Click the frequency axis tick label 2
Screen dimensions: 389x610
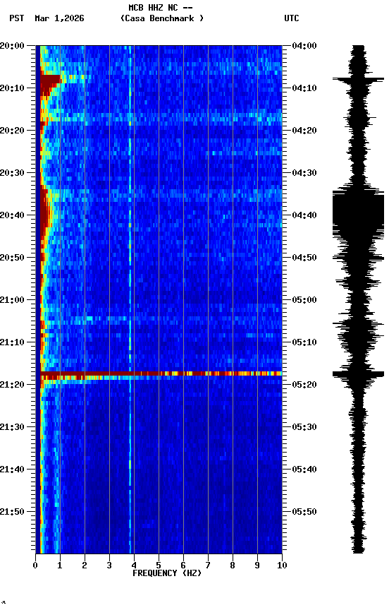85,566
